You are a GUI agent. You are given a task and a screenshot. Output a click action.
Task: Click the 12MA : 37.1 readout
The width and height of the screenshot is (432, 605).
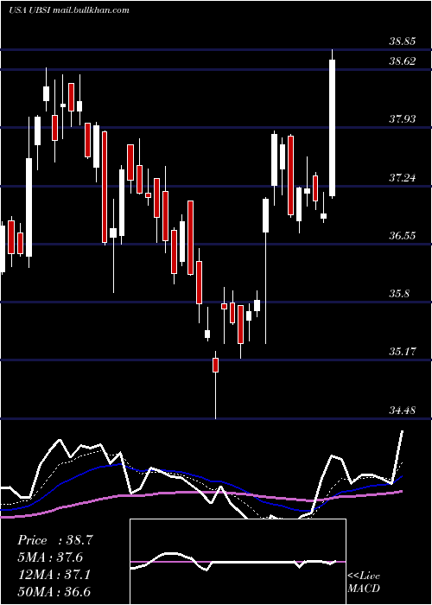[x=54, y=575]
